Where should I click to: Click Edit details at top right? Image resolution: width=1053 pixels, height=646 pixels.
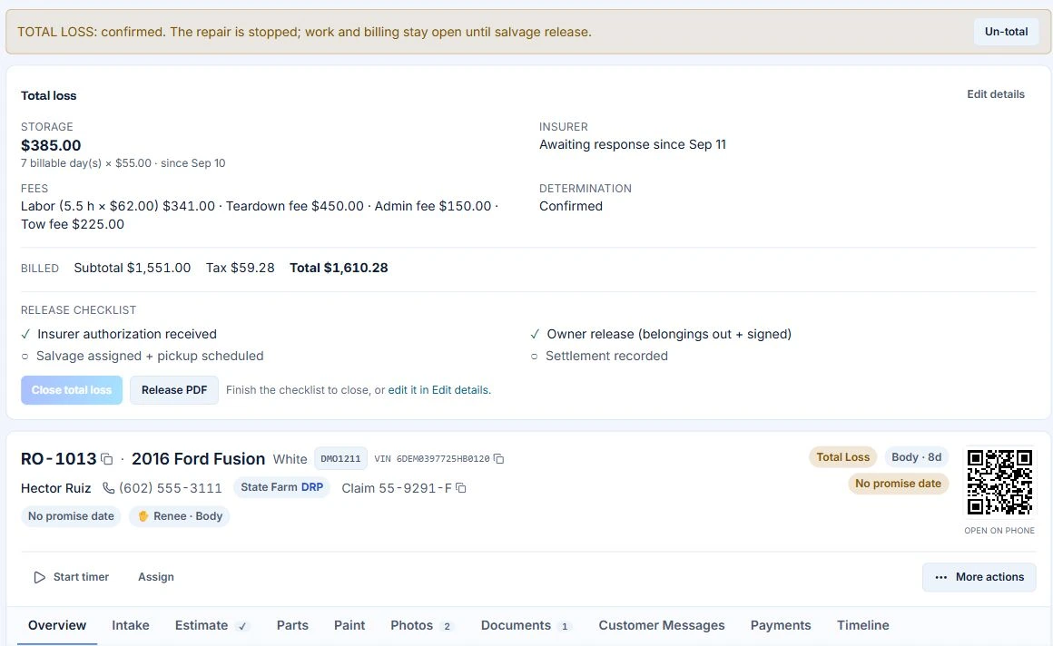995,94
